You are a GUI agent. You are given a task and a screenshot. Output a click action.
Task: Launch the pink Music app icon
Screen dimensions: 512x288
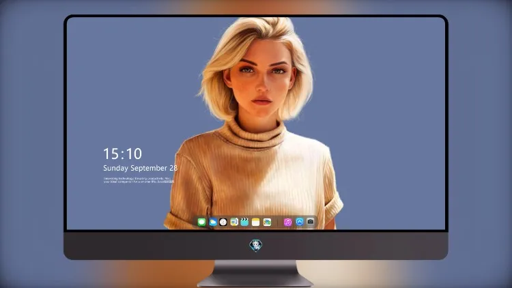[287, 222]
